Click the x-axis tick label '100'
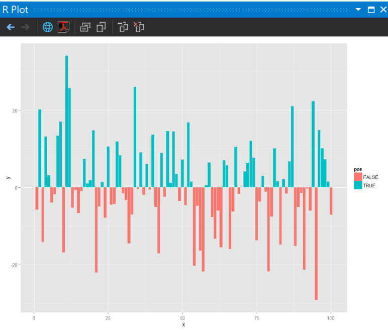 tap(331, 318)
